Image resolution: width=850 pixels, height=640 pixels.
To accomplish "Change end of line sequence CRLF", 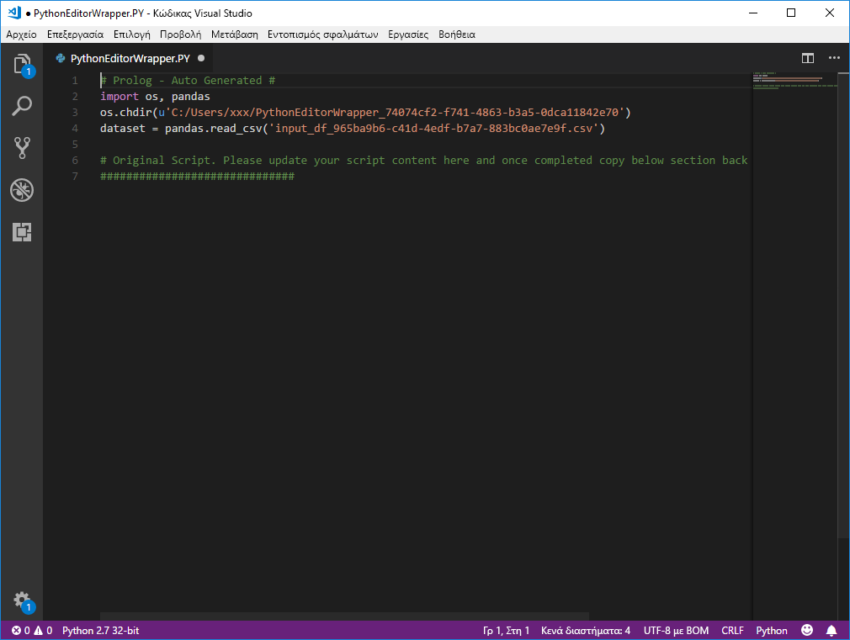I will (732, 630).
